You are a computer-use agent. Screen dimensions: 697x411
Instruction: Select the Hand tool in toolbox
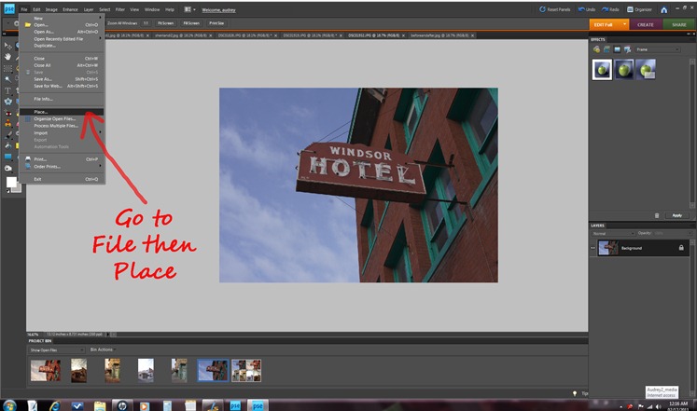click(x=7, y=56)
